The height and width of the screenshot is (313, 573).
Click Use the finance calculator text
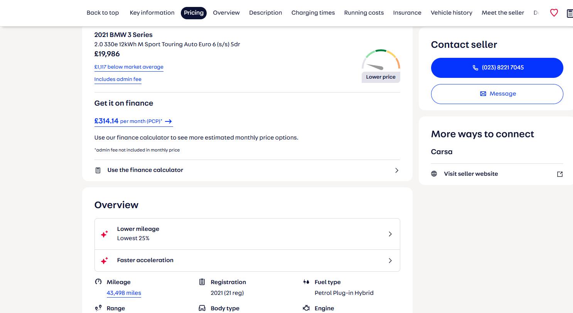pyautogui.click(x=145, y=170)
